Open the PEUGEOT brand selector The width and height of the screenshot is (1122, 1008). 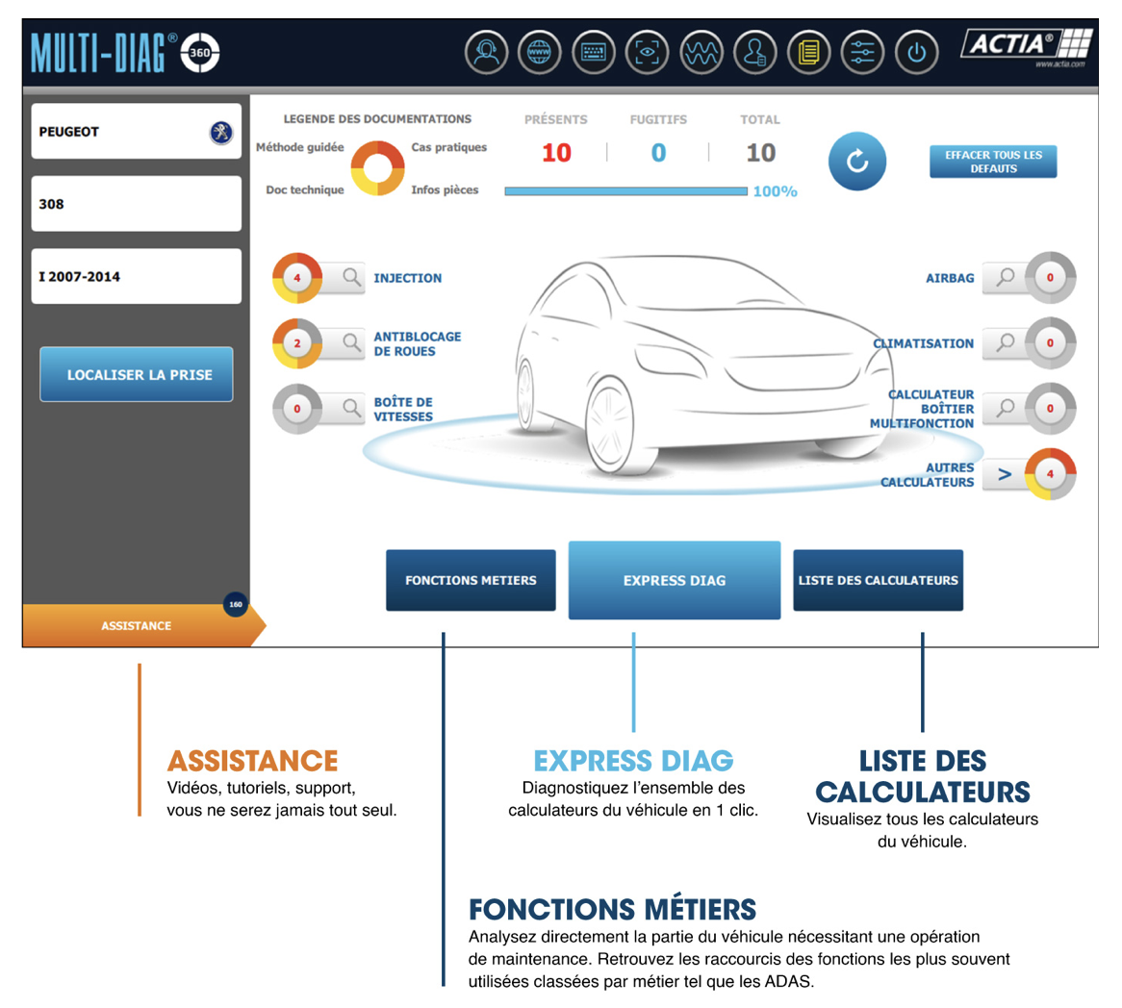coord(136,132)
